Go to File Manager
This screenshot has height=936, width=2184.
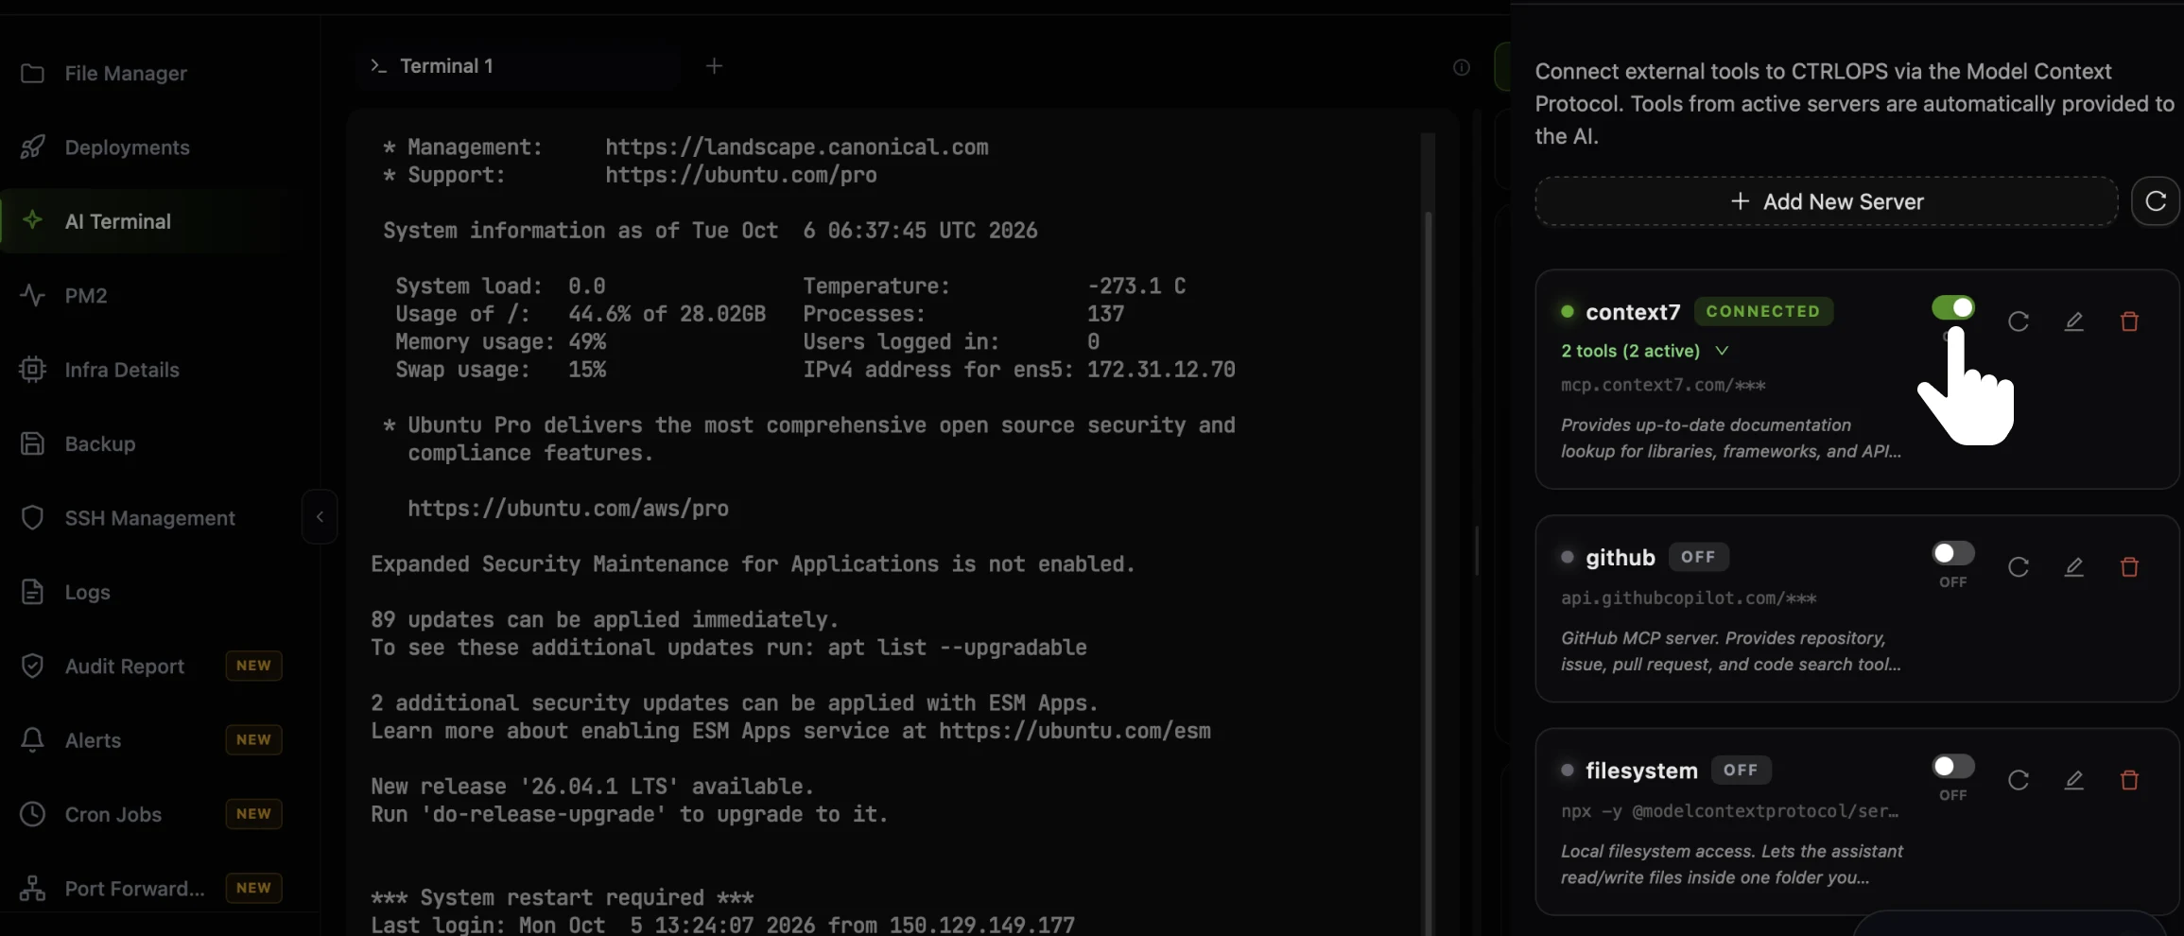126,74
